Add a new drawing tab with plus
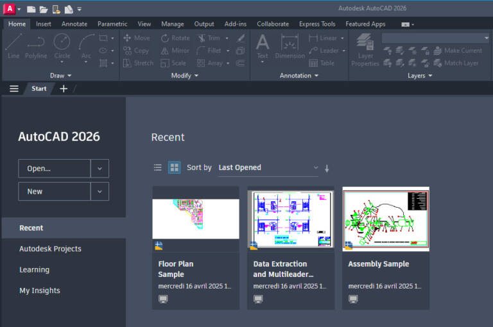The height and width of the screenshot is (327, 493). [64, 88]
